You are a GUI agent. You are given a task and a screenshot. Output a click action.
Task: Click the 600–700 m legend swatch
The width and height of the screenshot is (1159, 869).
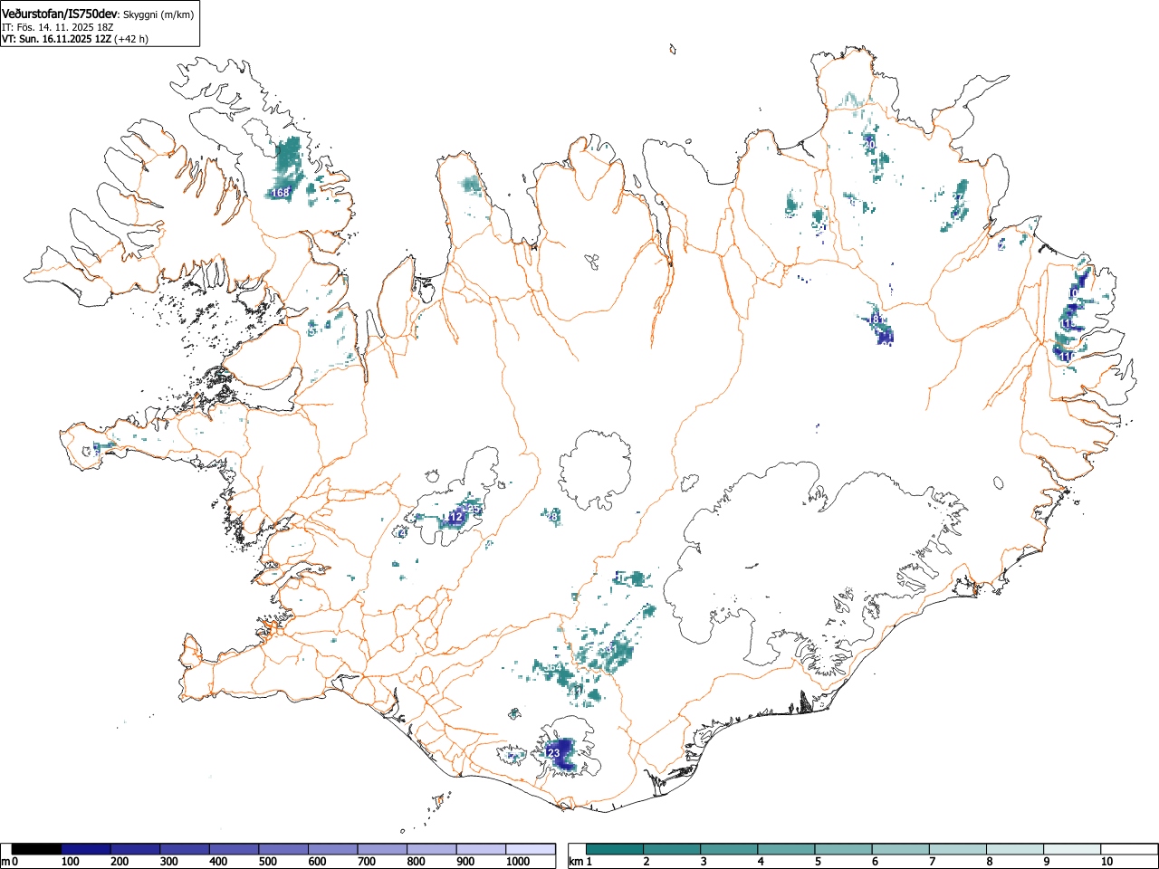coord(332,849)
